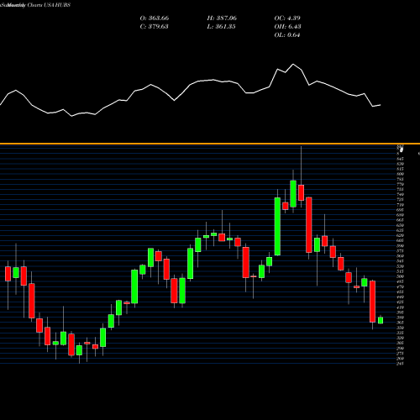420x420 pixels.
Task: Click the final large red candle dropping to 365
Action: tap(372, 302)
